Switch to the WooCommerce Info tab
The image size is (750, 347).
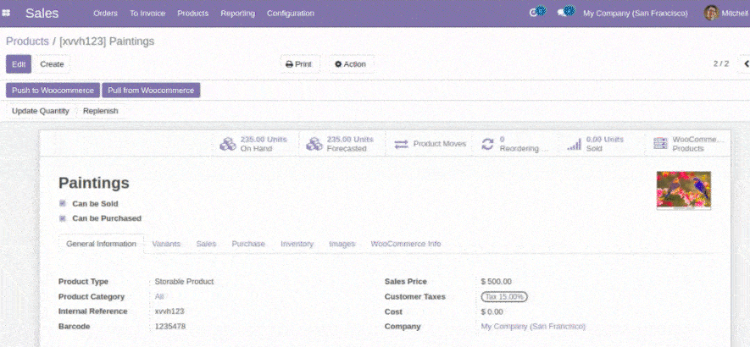(x=405, y=244)
